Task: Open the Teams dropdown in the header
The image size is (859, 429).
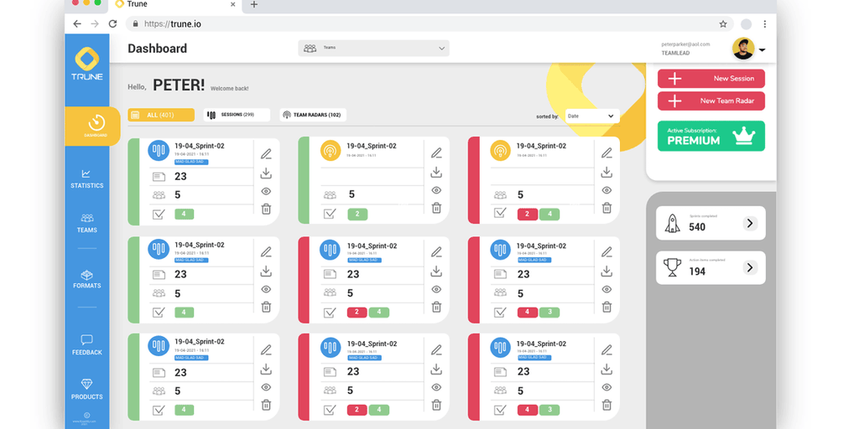Action: [373, 48]
